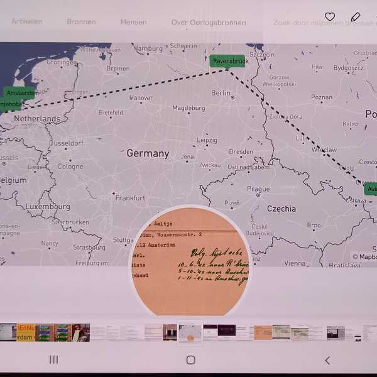Screen dimensions: 377x377
Task: Click the Bielefeld label on the map
Action: tap(111, 112)
